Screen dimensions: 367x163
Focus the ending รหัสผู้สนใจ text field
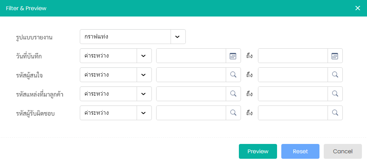[x=293, y=75]
